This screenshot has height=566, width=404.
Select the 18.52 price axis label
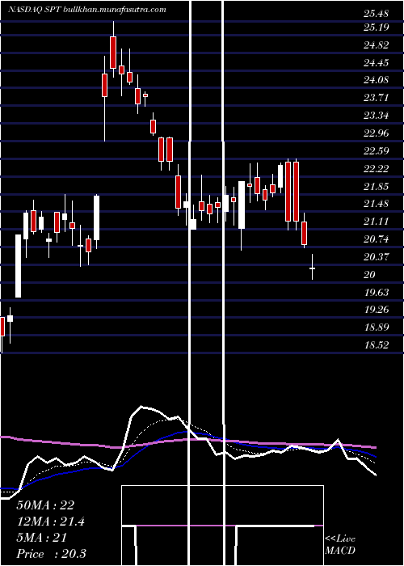[x=377, y=344]
